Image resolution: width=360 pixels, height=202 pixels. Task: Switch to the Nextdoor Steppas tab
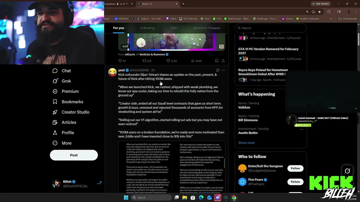(207, 28)
